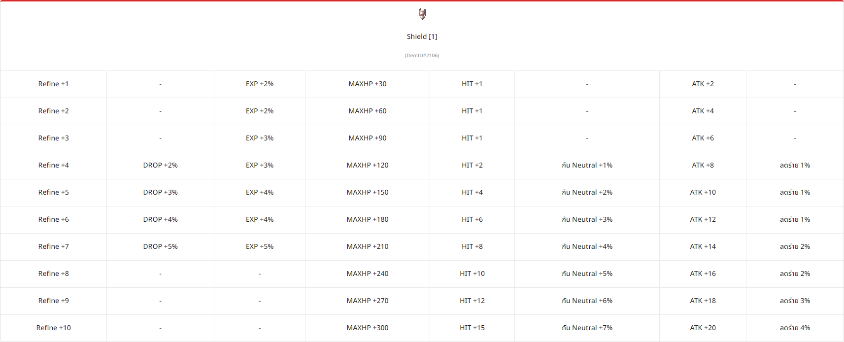Click the ลดร่าย 3% cell
844x342 pixels.
795,301
